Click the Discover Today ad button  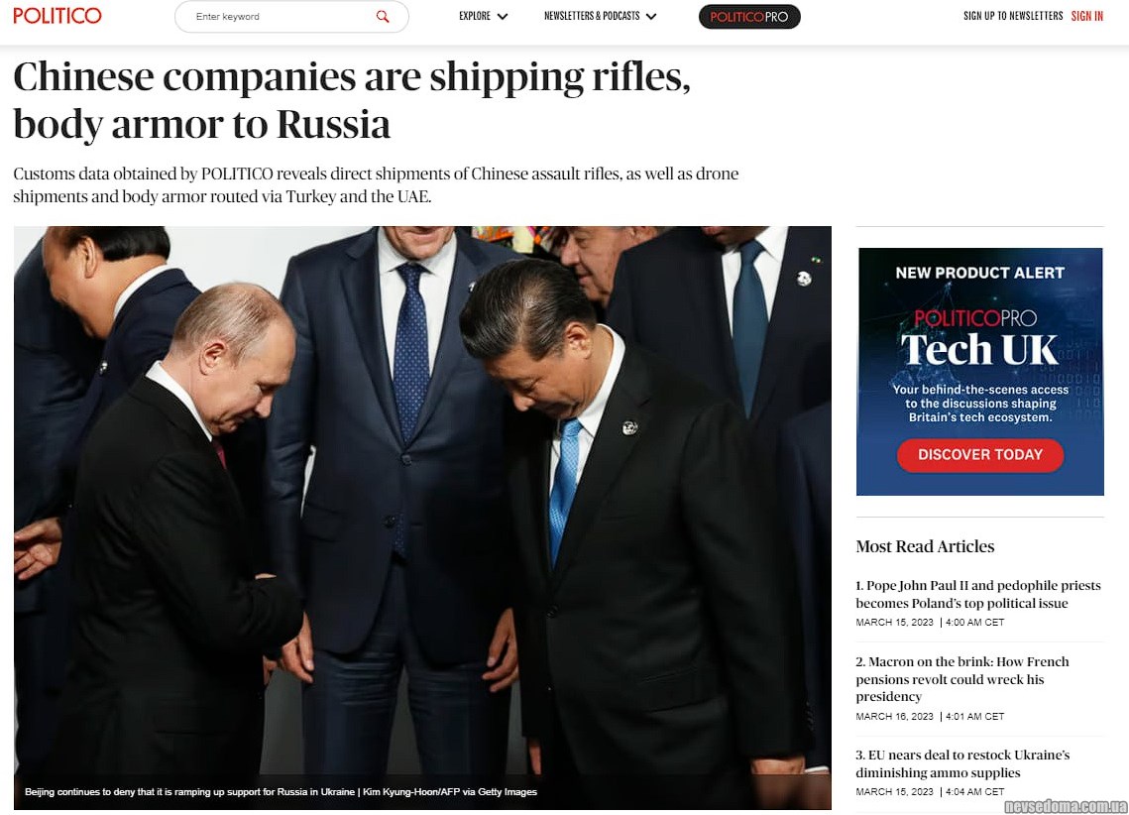pyautogui.click(x=979, y=455)
